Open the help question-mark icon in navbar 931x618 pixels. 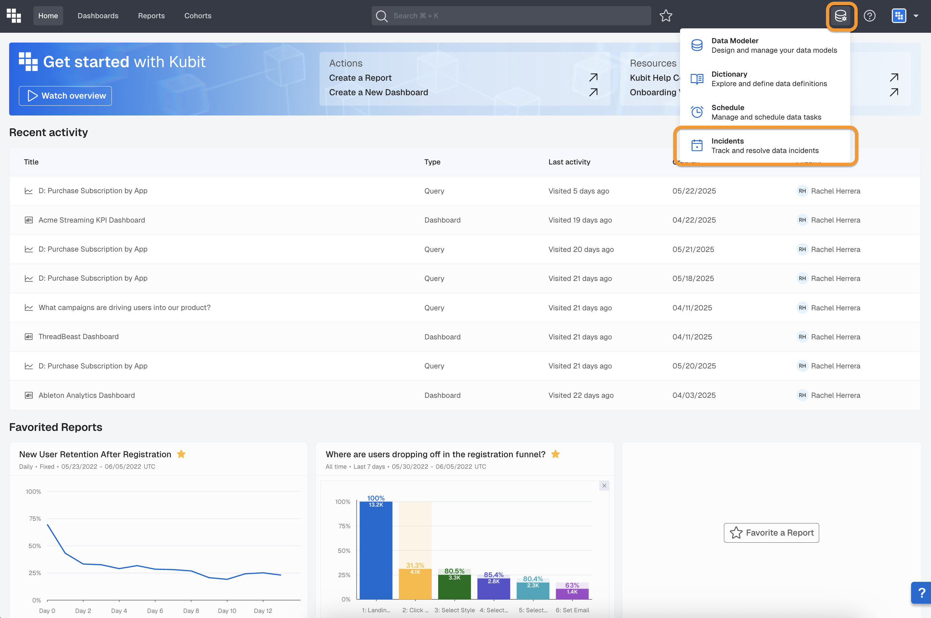pyautogui.click(x=870, y=16)
